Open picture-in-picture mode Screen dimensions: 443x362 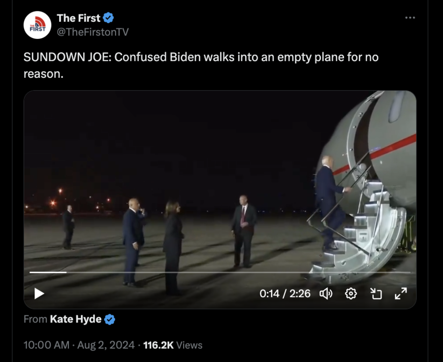[376, 294]
